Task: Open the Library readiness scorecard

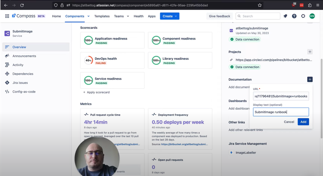Action: point(180,60)
